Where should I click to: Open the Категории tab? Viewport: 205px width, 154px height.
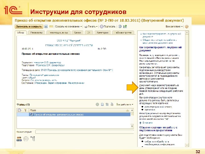tap(102, 33)
